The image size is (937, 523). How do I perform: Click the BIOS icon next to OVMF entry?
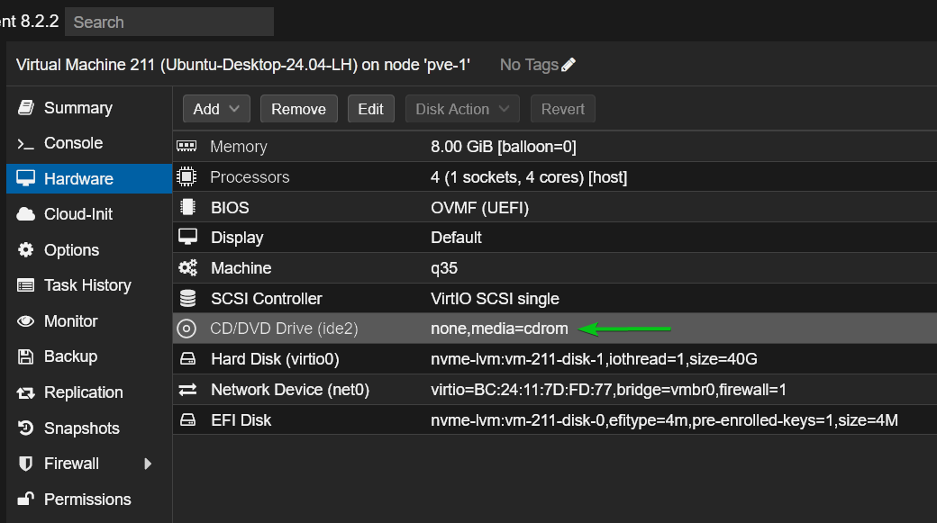click(x=186, y=207)
